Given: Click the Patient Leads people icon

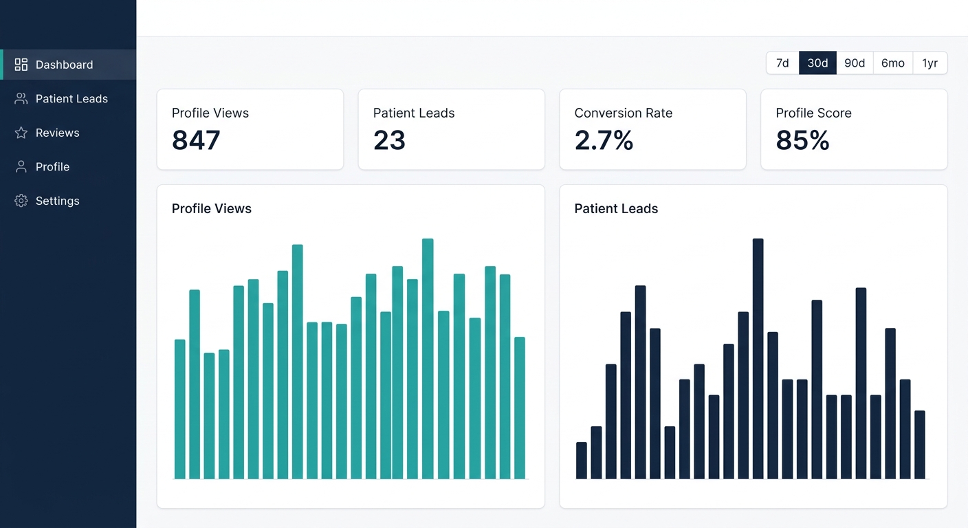Looking at the screenshot, I should (x=21, y=99).
